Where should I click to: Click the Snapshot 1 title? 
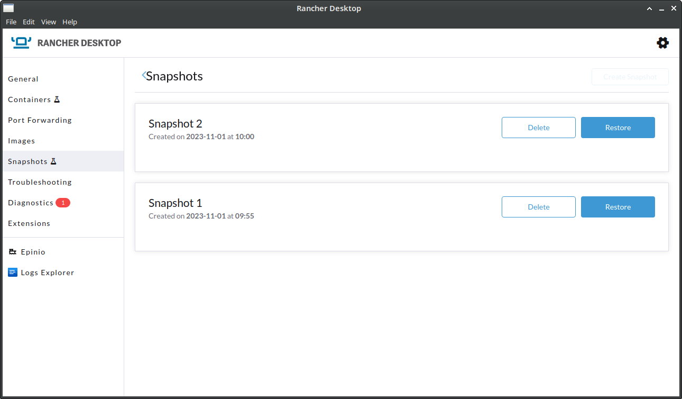coord(176,203)
